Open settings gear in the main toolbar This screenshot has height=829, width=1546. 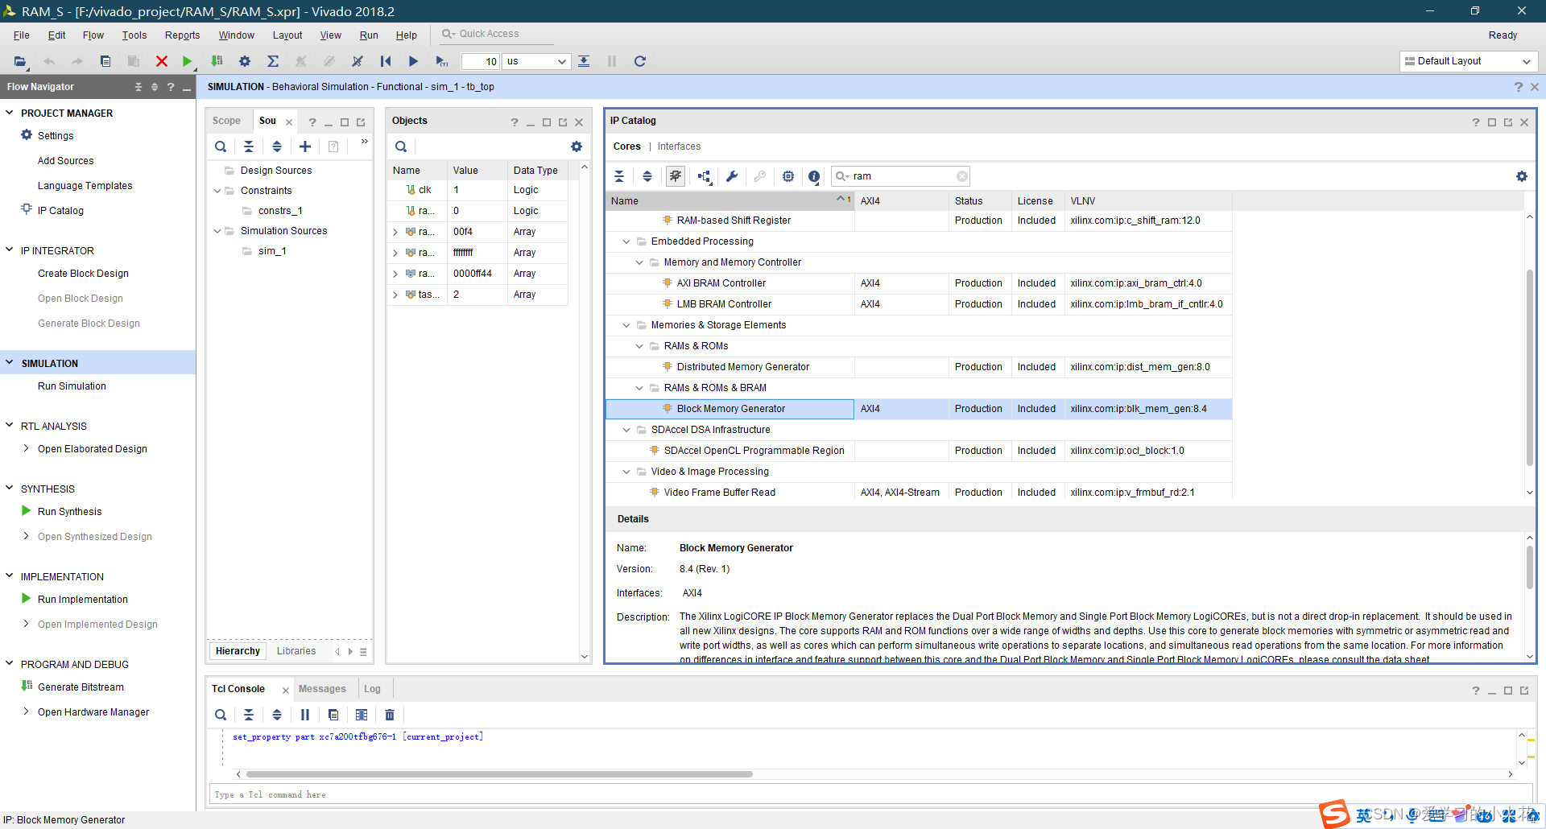(x=245, y=61)
